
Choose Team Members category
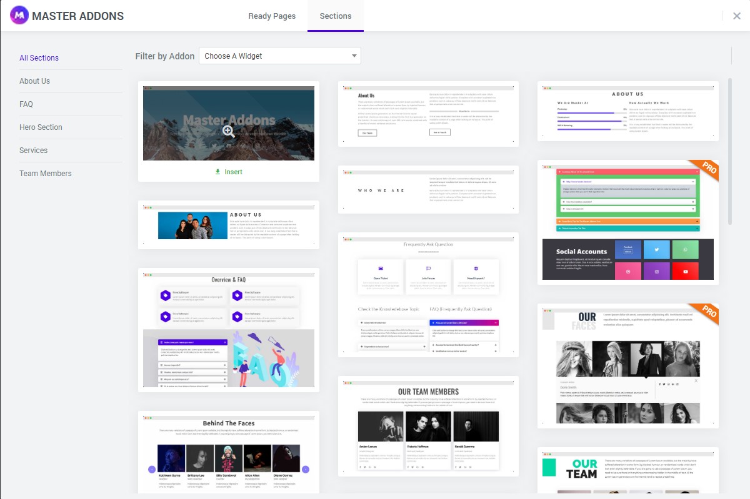pos(46,174)
